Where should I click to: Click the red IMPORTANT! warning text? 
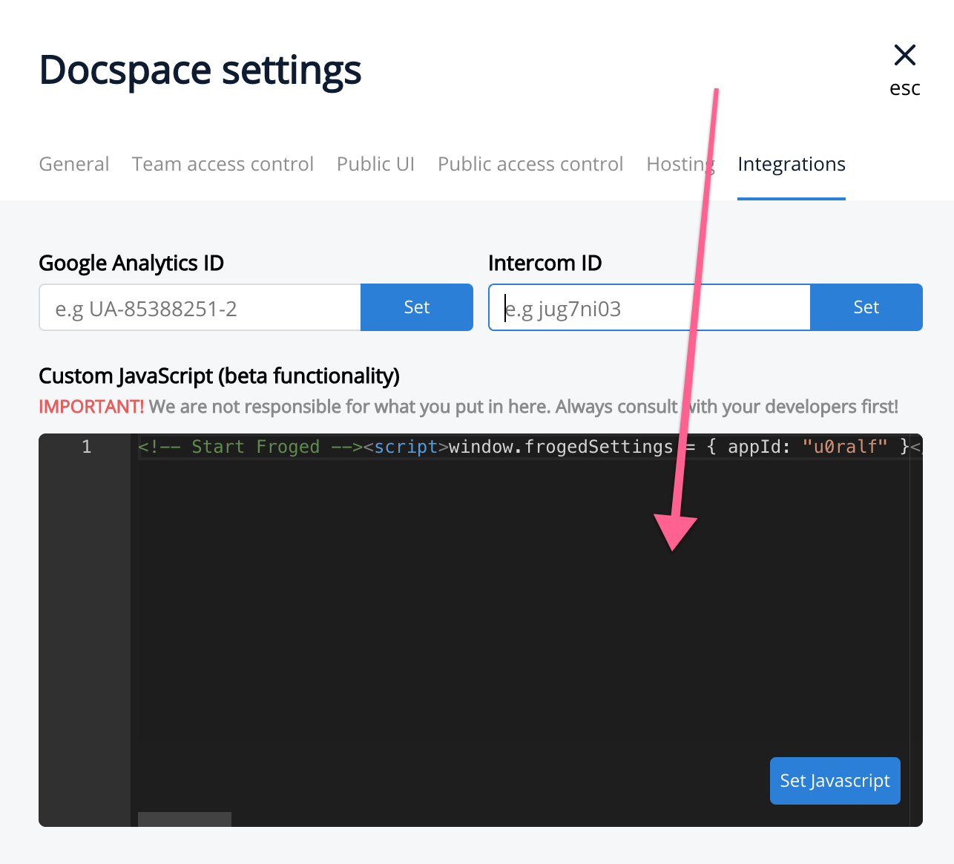coord(91,407)
